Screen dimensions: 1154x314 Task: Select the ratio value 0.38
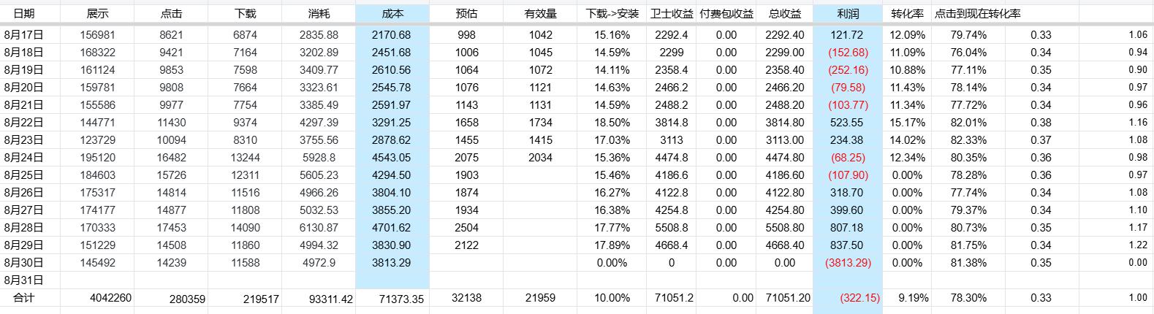(x=1041, y=122)
